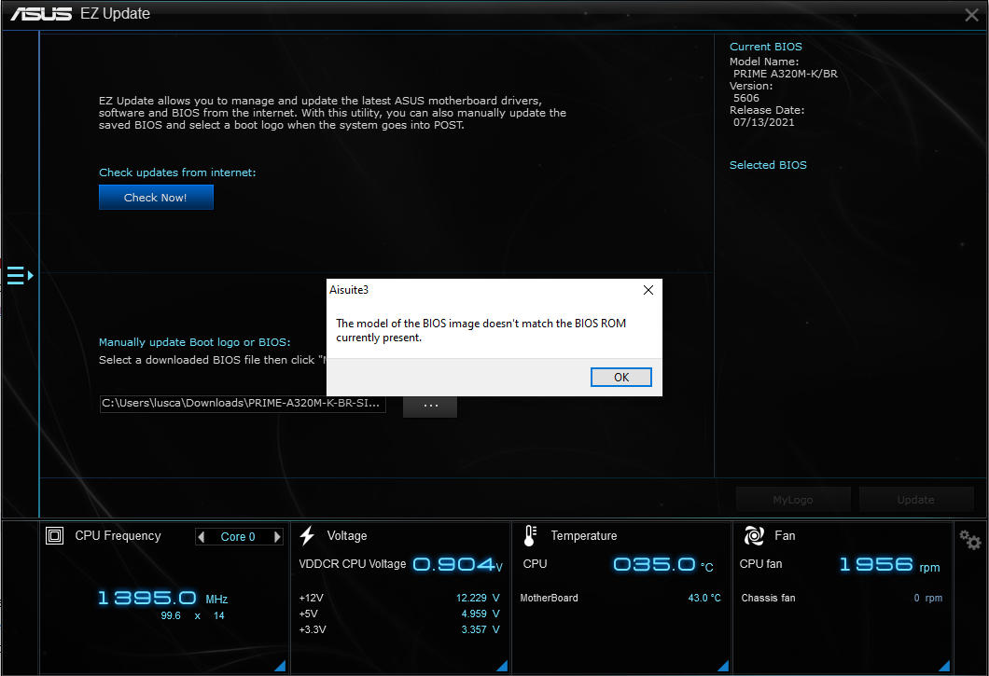Click the ASUS logo
Image resolution: width=989 pixels, height=676 pixels.
pos(41,14)
